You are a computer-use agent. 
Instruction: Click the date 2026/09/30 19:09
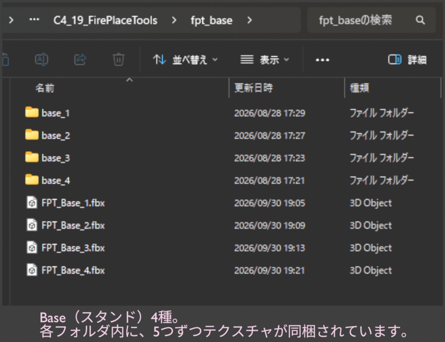269,226
